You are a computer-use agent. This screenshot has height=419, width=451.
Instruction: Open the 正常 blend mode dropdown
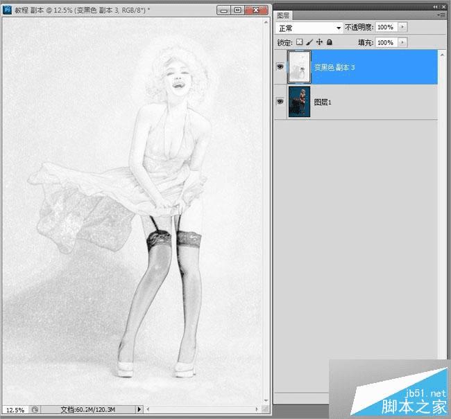click(x=309, y=27)
